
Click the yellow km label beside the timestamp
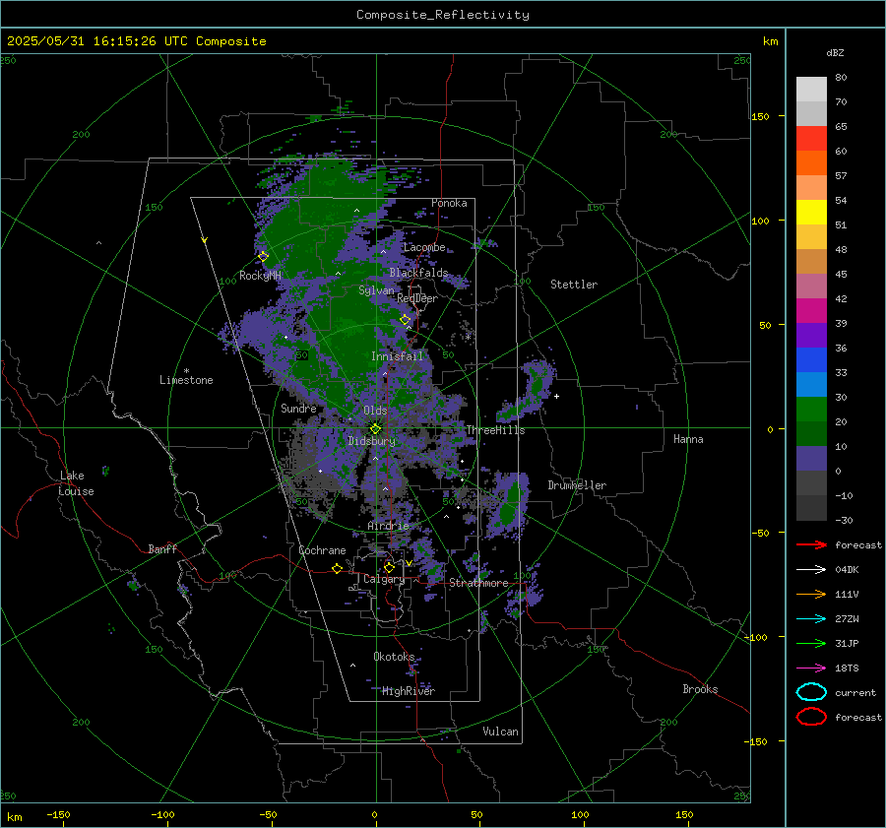770,41
